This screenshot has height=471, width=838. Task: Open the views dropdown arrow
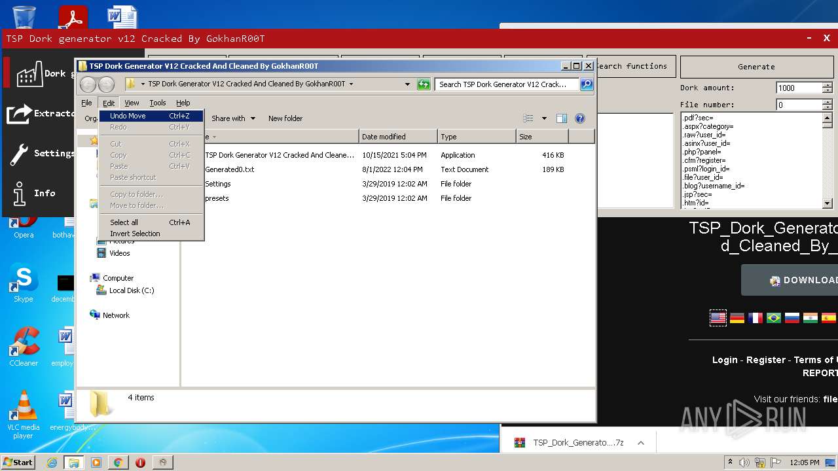[544, 118]
